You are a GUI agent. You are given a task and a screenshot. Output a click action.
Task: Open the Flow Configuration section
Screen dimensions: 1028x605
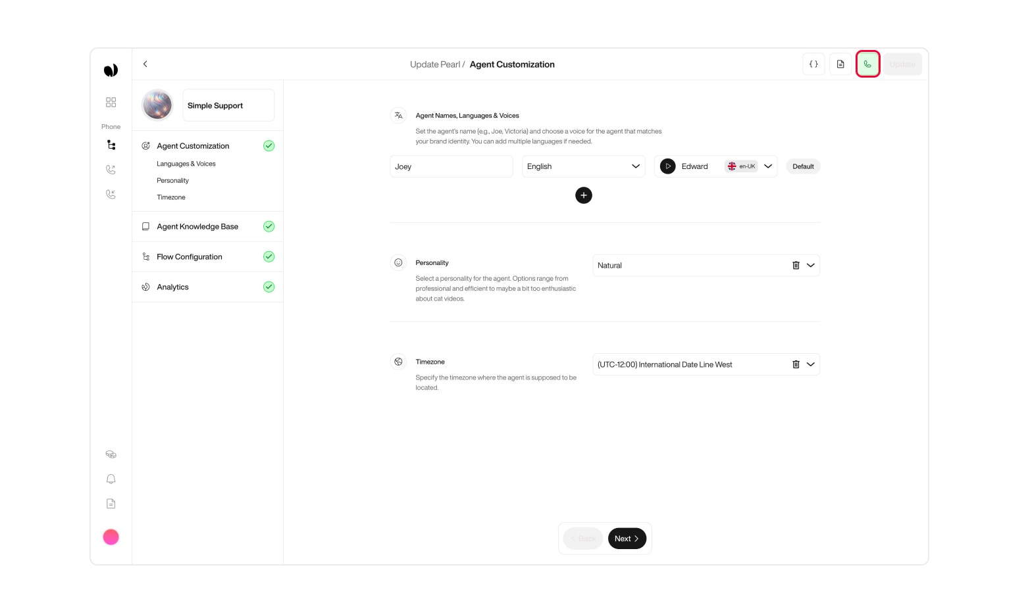click(190, 256)
